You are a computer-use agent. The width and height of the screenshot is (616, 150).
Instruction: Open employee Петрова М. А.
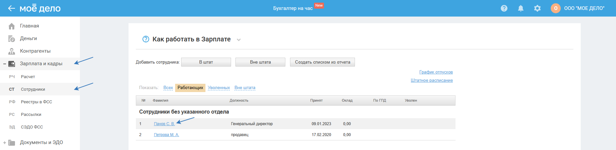[x=166, y=135]
